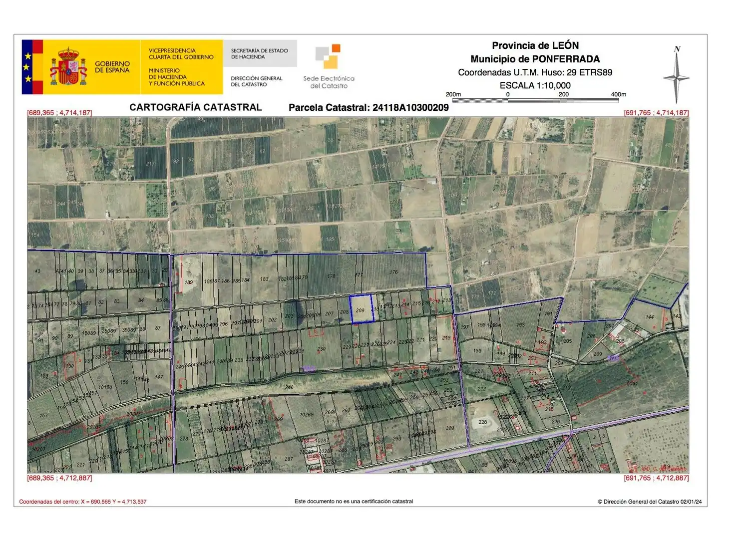Click bottom-left coordinate "[689,365 ; 4,712,887]"
Image resolution: width=743 pixels, height=539 pixels.
click(x=60, y=478)
